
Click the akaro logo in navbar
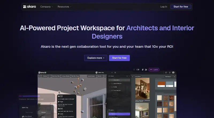click(x=29, y=7)
